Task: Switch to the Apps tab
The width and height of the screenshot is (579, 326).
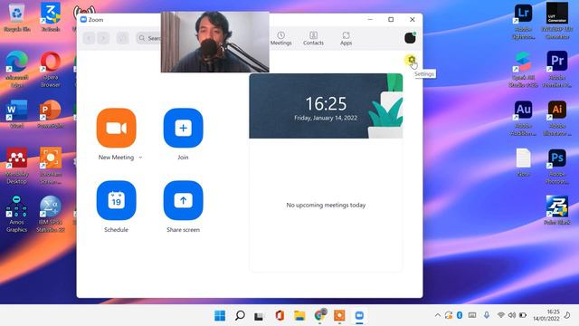Action: (346, 38)
